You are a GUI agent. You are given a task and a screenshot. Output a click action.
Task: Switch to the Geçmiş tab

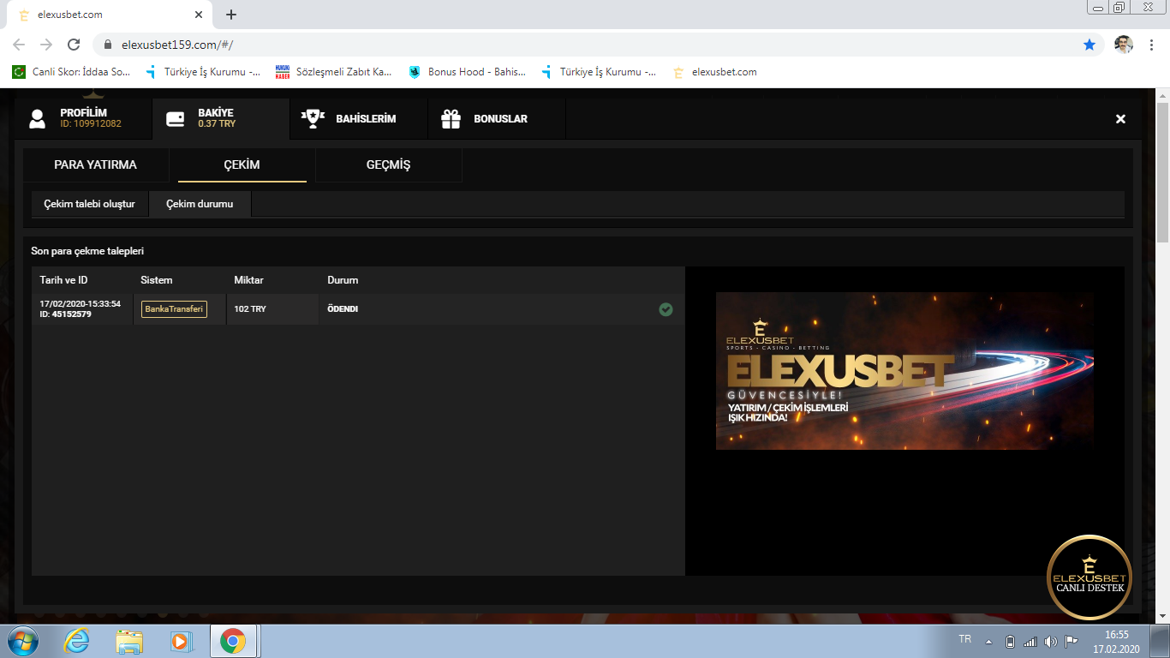tap(388, 164)
